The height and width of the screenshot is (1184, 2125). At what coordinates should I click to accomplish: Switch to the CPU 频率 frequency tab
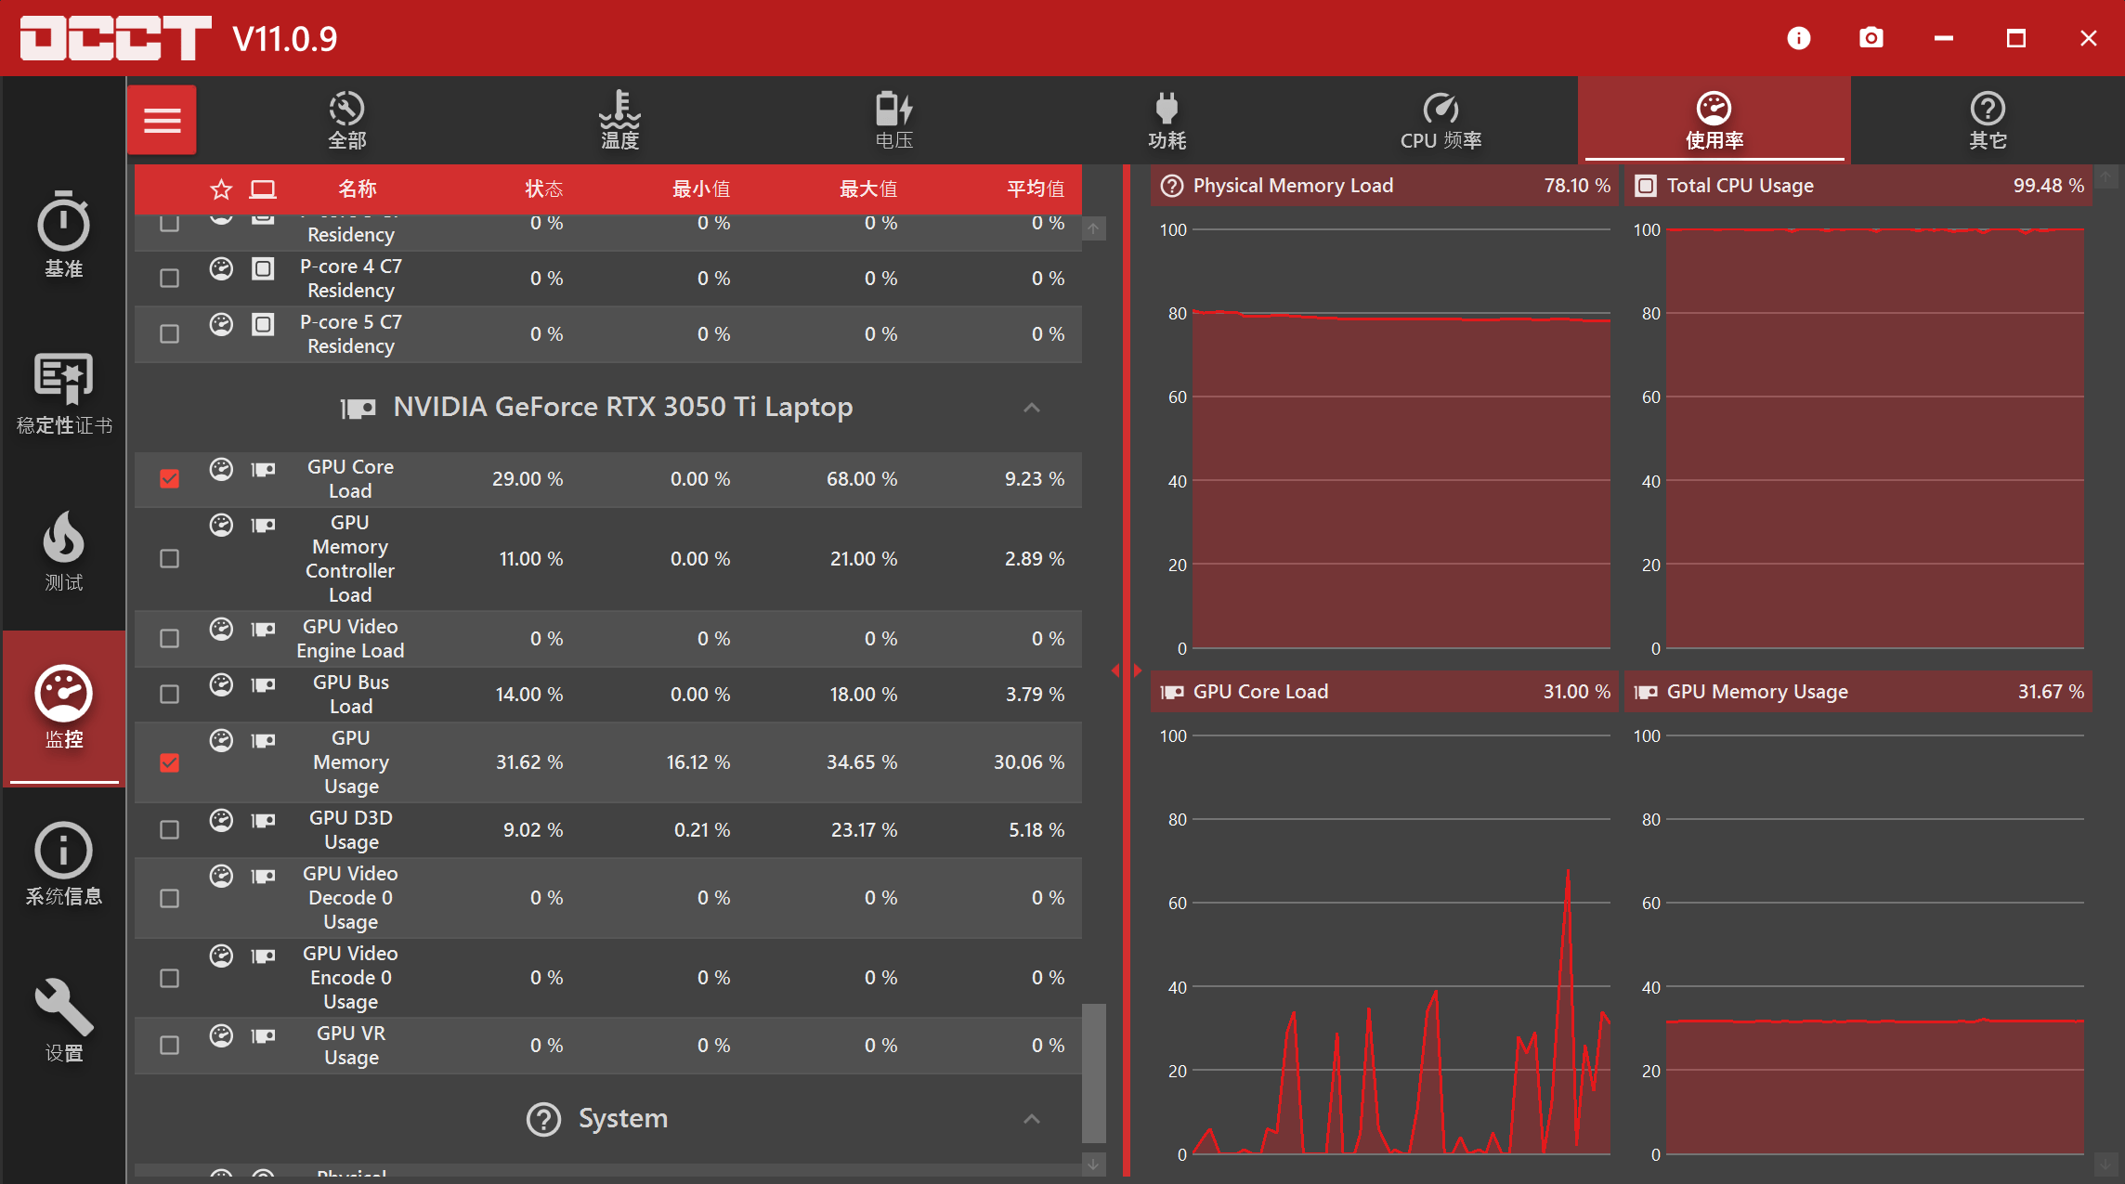[1441, 121]
